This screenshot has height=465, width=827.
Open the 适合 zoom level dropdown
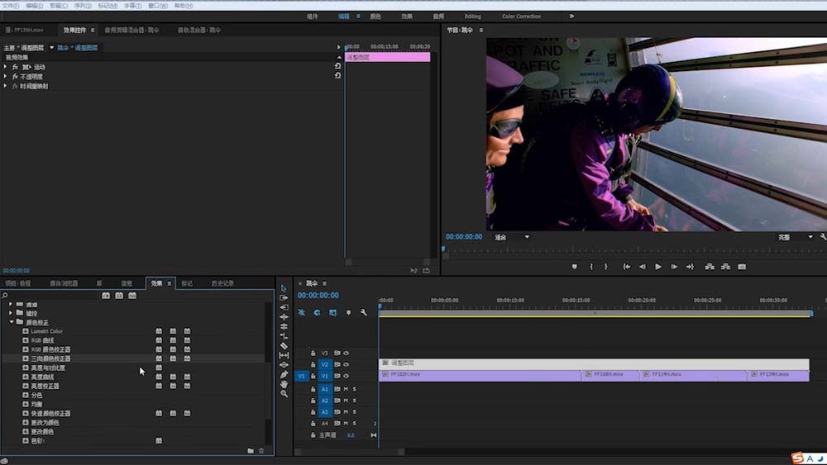512,237
